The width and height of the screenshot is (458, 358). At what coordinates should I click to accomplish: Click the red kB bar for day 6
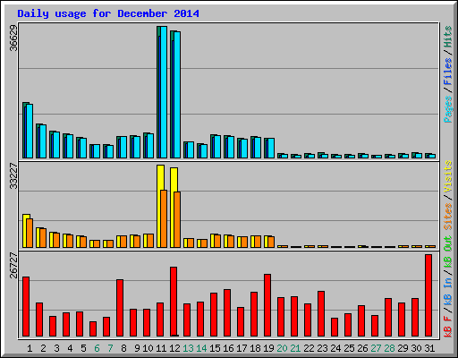[x=93, y=329]
